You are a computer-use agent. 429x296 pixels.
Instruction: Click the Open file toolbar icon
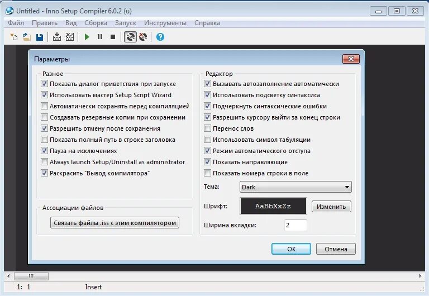coord(27,37)
